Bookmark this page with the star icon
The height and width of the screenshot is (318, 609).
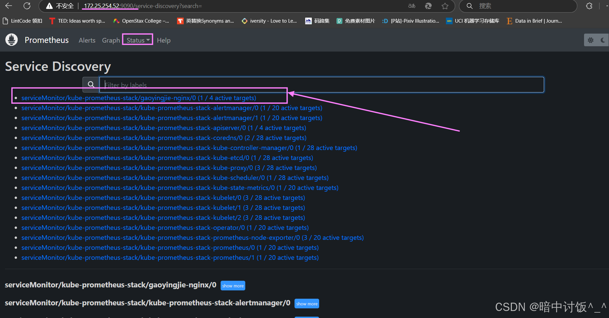click(445, 6)
